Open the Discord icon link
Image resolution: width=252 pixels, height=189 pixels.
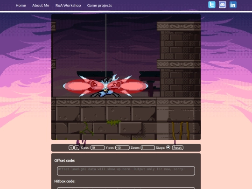(222, 5)
